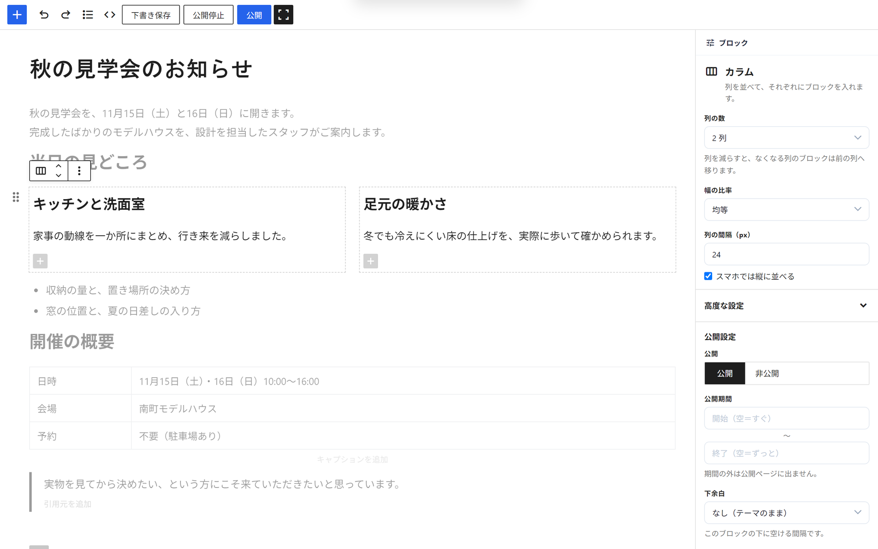The width and height of the screenshot is (878, 549).
Task: Open the block options three-dot menu
Action: pos(80,171)
